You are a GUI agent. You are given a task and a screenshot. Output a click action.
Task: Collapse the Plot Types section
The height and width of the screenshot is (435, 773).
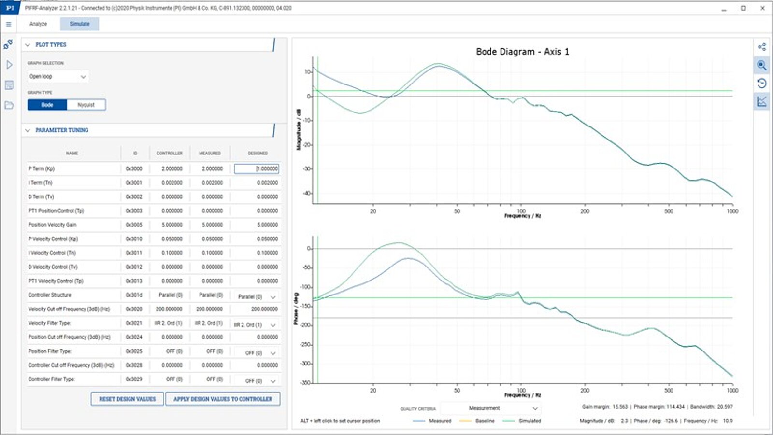(28, 44)
